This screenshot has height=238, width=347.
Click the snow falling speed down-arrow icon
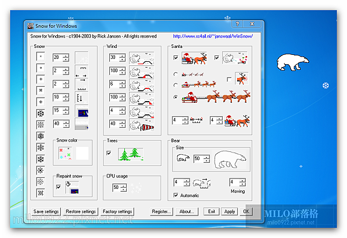click(81, 98)
